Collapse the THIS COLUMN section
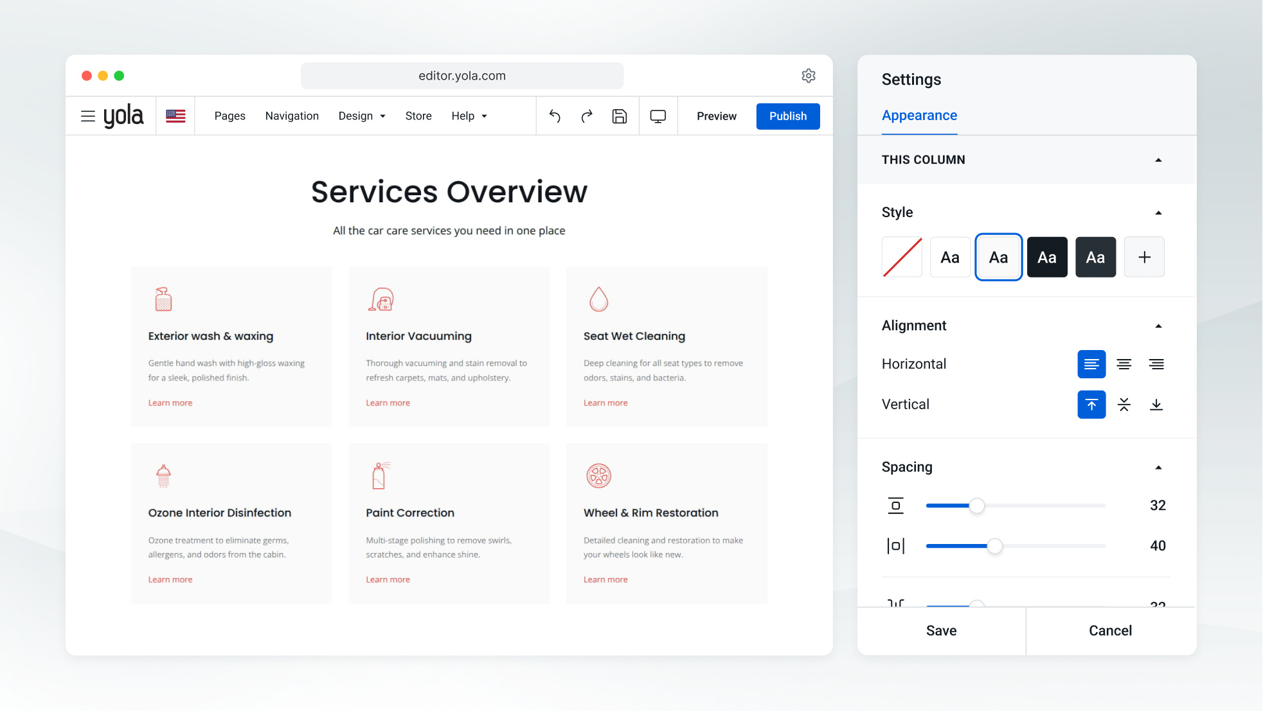The image size is (1263, 711). pos(1158,160)
